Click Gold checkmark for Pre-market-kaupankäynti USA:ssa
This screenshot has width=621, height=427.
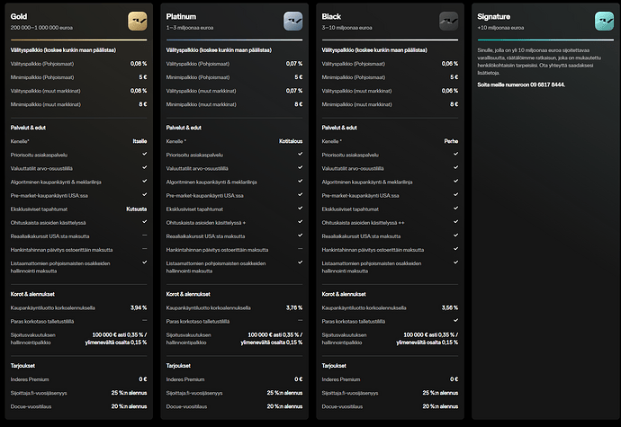point(145,195)
